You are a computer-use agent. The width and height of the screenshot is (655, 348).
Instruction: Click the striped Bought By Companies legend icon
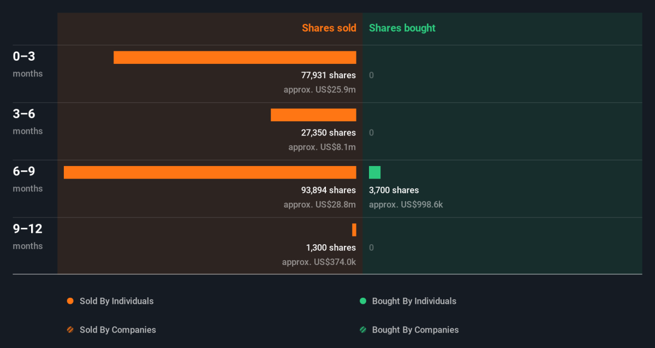(362, 330)
